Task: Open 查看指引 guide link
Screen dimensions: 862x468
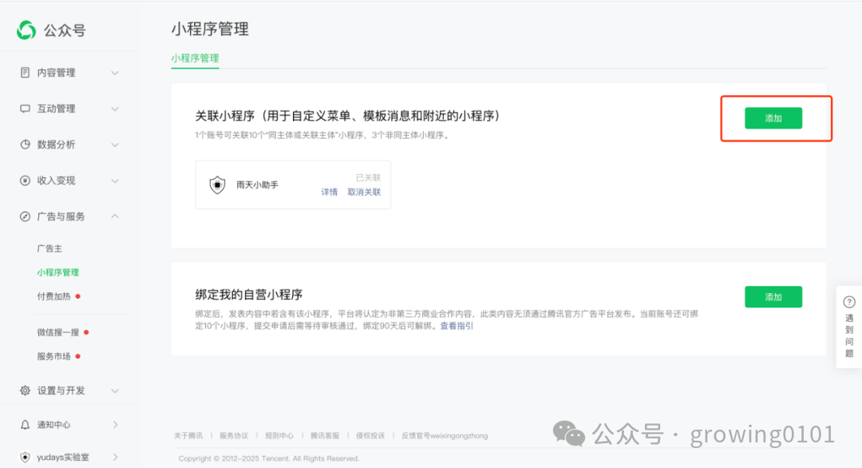Action: point(457,326)
